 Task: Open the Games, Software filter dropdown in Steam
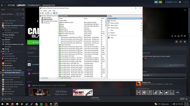tap(8, 14)
